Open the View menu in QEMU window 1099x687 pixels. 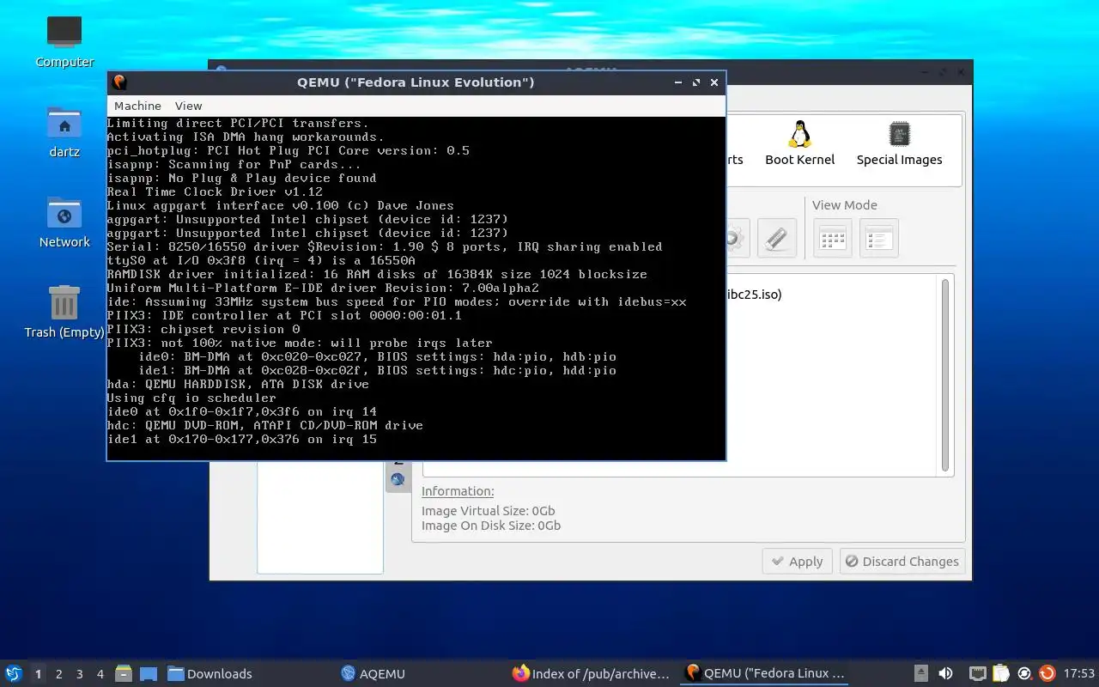coord(188,106)
